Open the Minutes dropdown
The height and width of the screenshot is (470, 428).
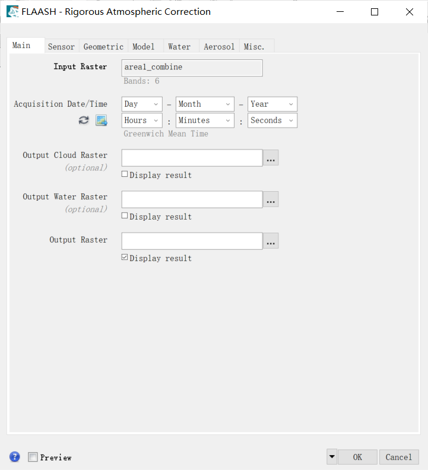click(x=205, y=120)
